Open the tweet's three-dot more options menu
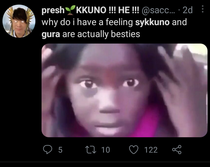Image resolution: width=210 pixels, height=167 pixels. [203, 9]
